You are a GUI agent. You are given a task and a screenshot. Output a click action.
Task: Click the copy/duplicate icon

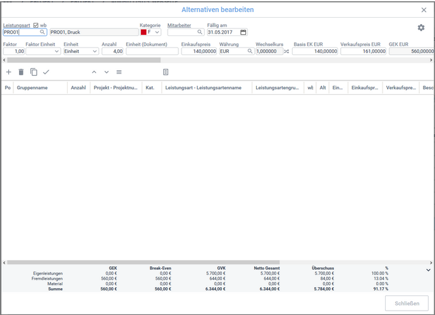pos(34,72)
